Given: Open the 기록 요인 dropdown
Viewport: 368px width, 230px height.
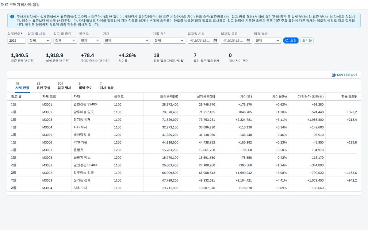Looking at the screenshot, I should (x=169, y=40).
